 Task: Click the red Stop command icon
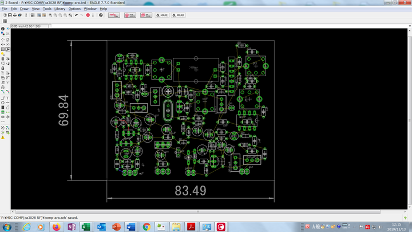pyautogui.click(x=88, y=15)
